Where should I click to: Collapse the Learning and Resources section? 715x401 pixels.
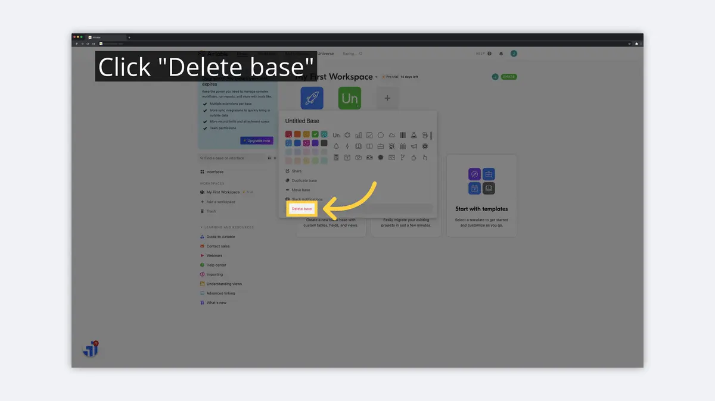[226, 227]
